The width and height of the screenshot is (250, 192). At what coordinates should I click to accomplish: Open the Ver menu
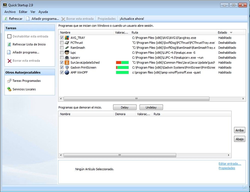pos(33,12)
